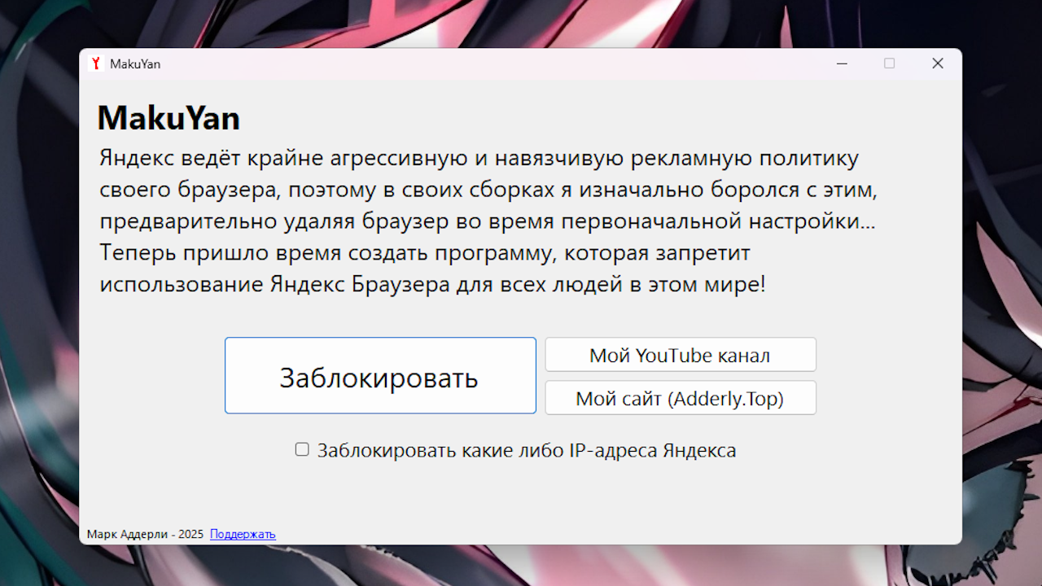Open Мой сайт (Adderly.Top) button
The height and width of the screenshot is (586, 1042).
(681, 398)
